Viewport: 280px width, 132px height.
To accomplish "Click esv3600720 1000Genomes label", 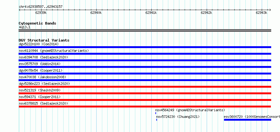I will click(252, 117).
